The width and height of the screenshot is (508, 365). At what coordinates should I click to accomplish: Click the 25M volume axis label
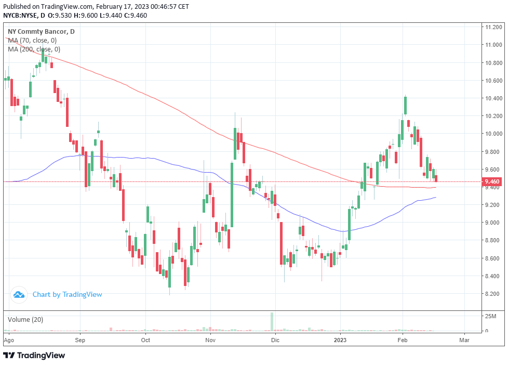490,316
